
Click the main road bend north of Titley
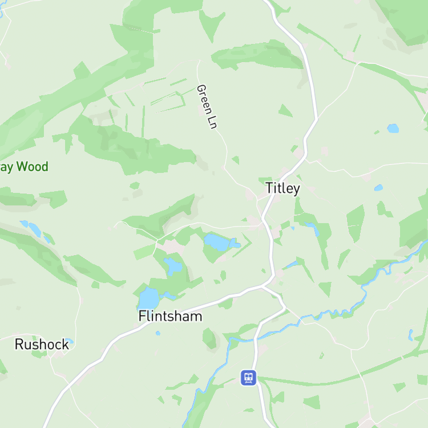316,120
